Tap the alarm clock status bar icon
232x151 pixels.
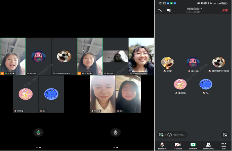click(206, 3)
